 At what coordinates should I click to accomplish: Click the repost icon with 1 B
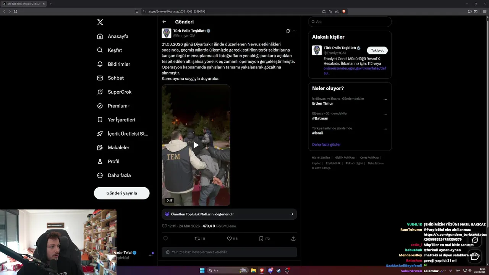click(200, 238)
